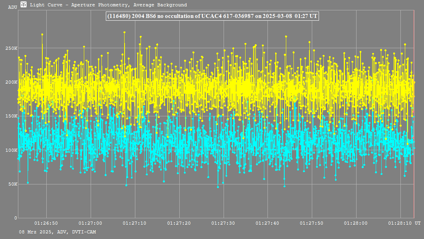Viewport: 424px width, 239px height.
Task: Select the 01:27:20 time axis marker
Action: (179, 223)
